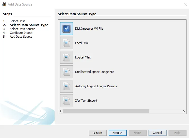Click the scrollbar left arrow
The height and width of the screenshot is (138, 189).
pos(60,111)
